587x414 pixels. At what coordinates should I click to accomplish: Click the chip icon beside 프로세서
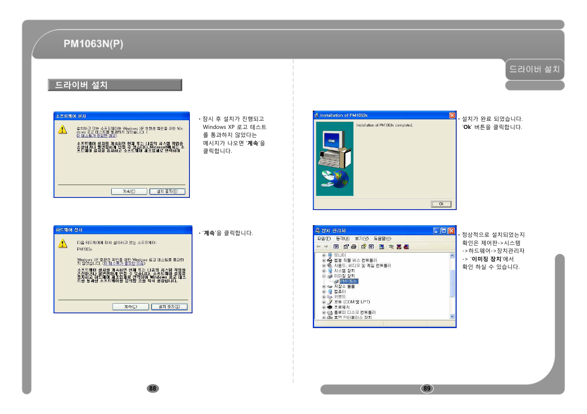pyautogui.click(x=330, y=307)
